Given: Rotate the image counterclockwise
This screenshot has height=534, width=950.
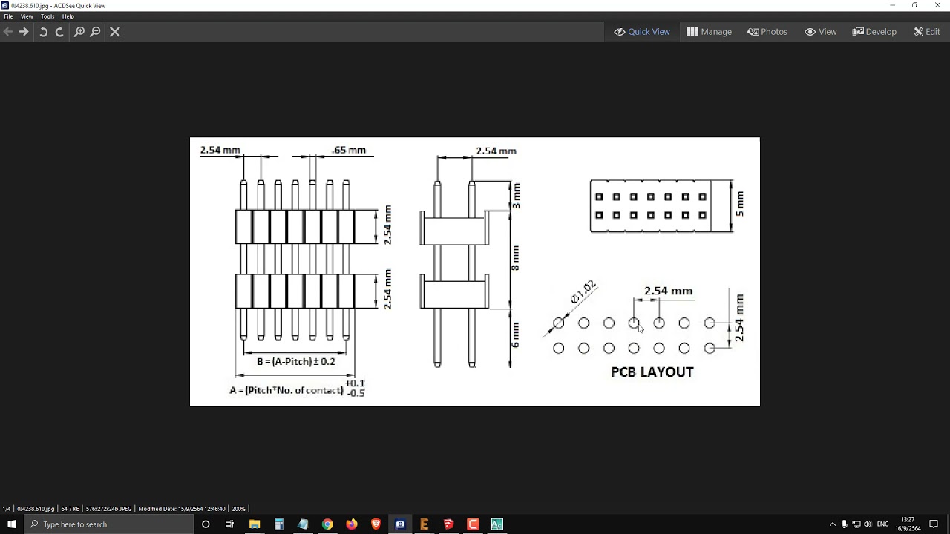Looking at the screenshot, I should pyautogui.click(x=43, y=32).
